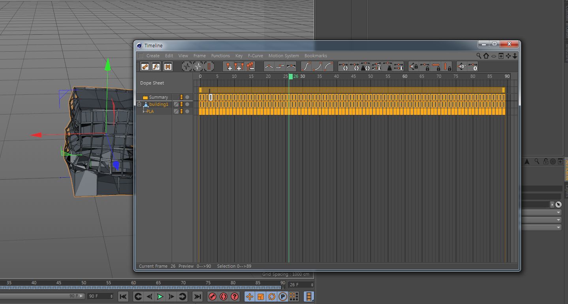This screenshot has height=304, width=568.
Task: Click the Timeline home icon
Action: [486, 56]
